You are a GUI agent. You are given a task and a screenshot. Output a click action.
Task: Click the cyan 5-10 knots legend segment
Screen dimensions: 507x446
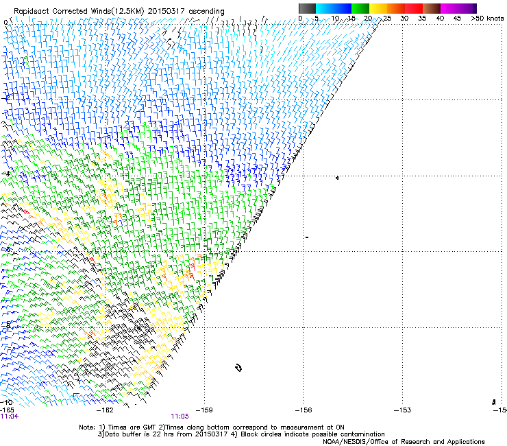(x=325, y=8)
